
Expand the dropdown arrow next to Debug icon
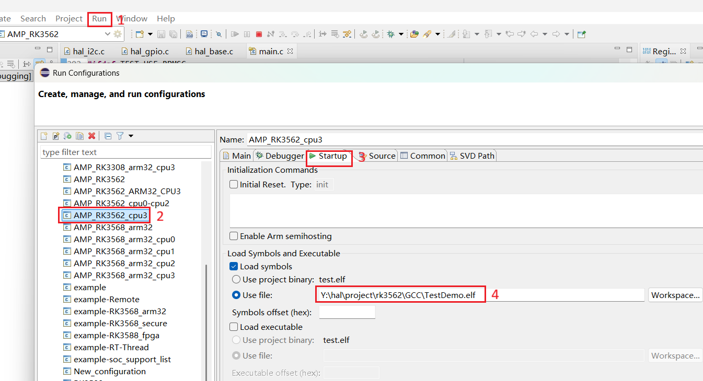(x=401, y=34)
